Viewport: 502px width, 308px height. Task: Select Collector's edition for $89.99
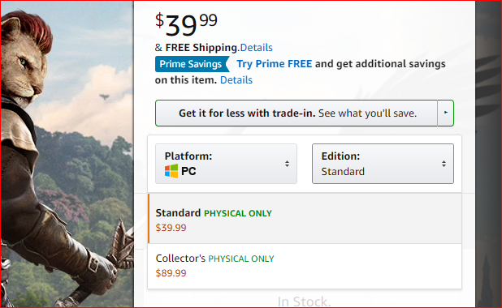click(x=305, y=266)
